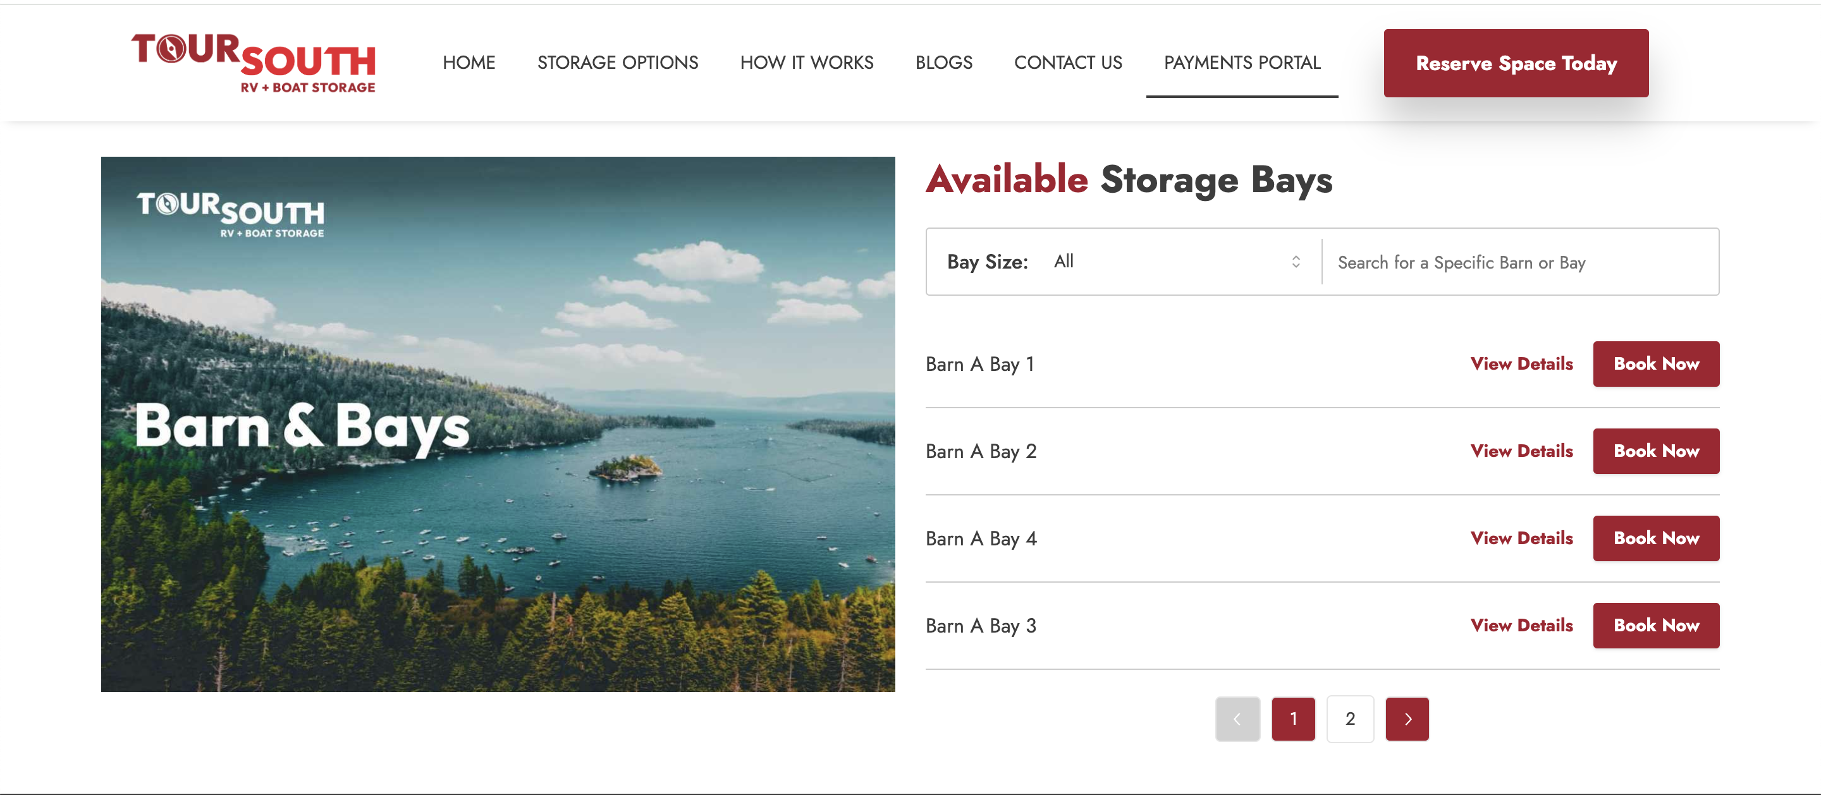This screenshot has width=1821, height=795.
Task: Go to page 2 of results
Action: pyautogui.click(x=1349, y=719)
